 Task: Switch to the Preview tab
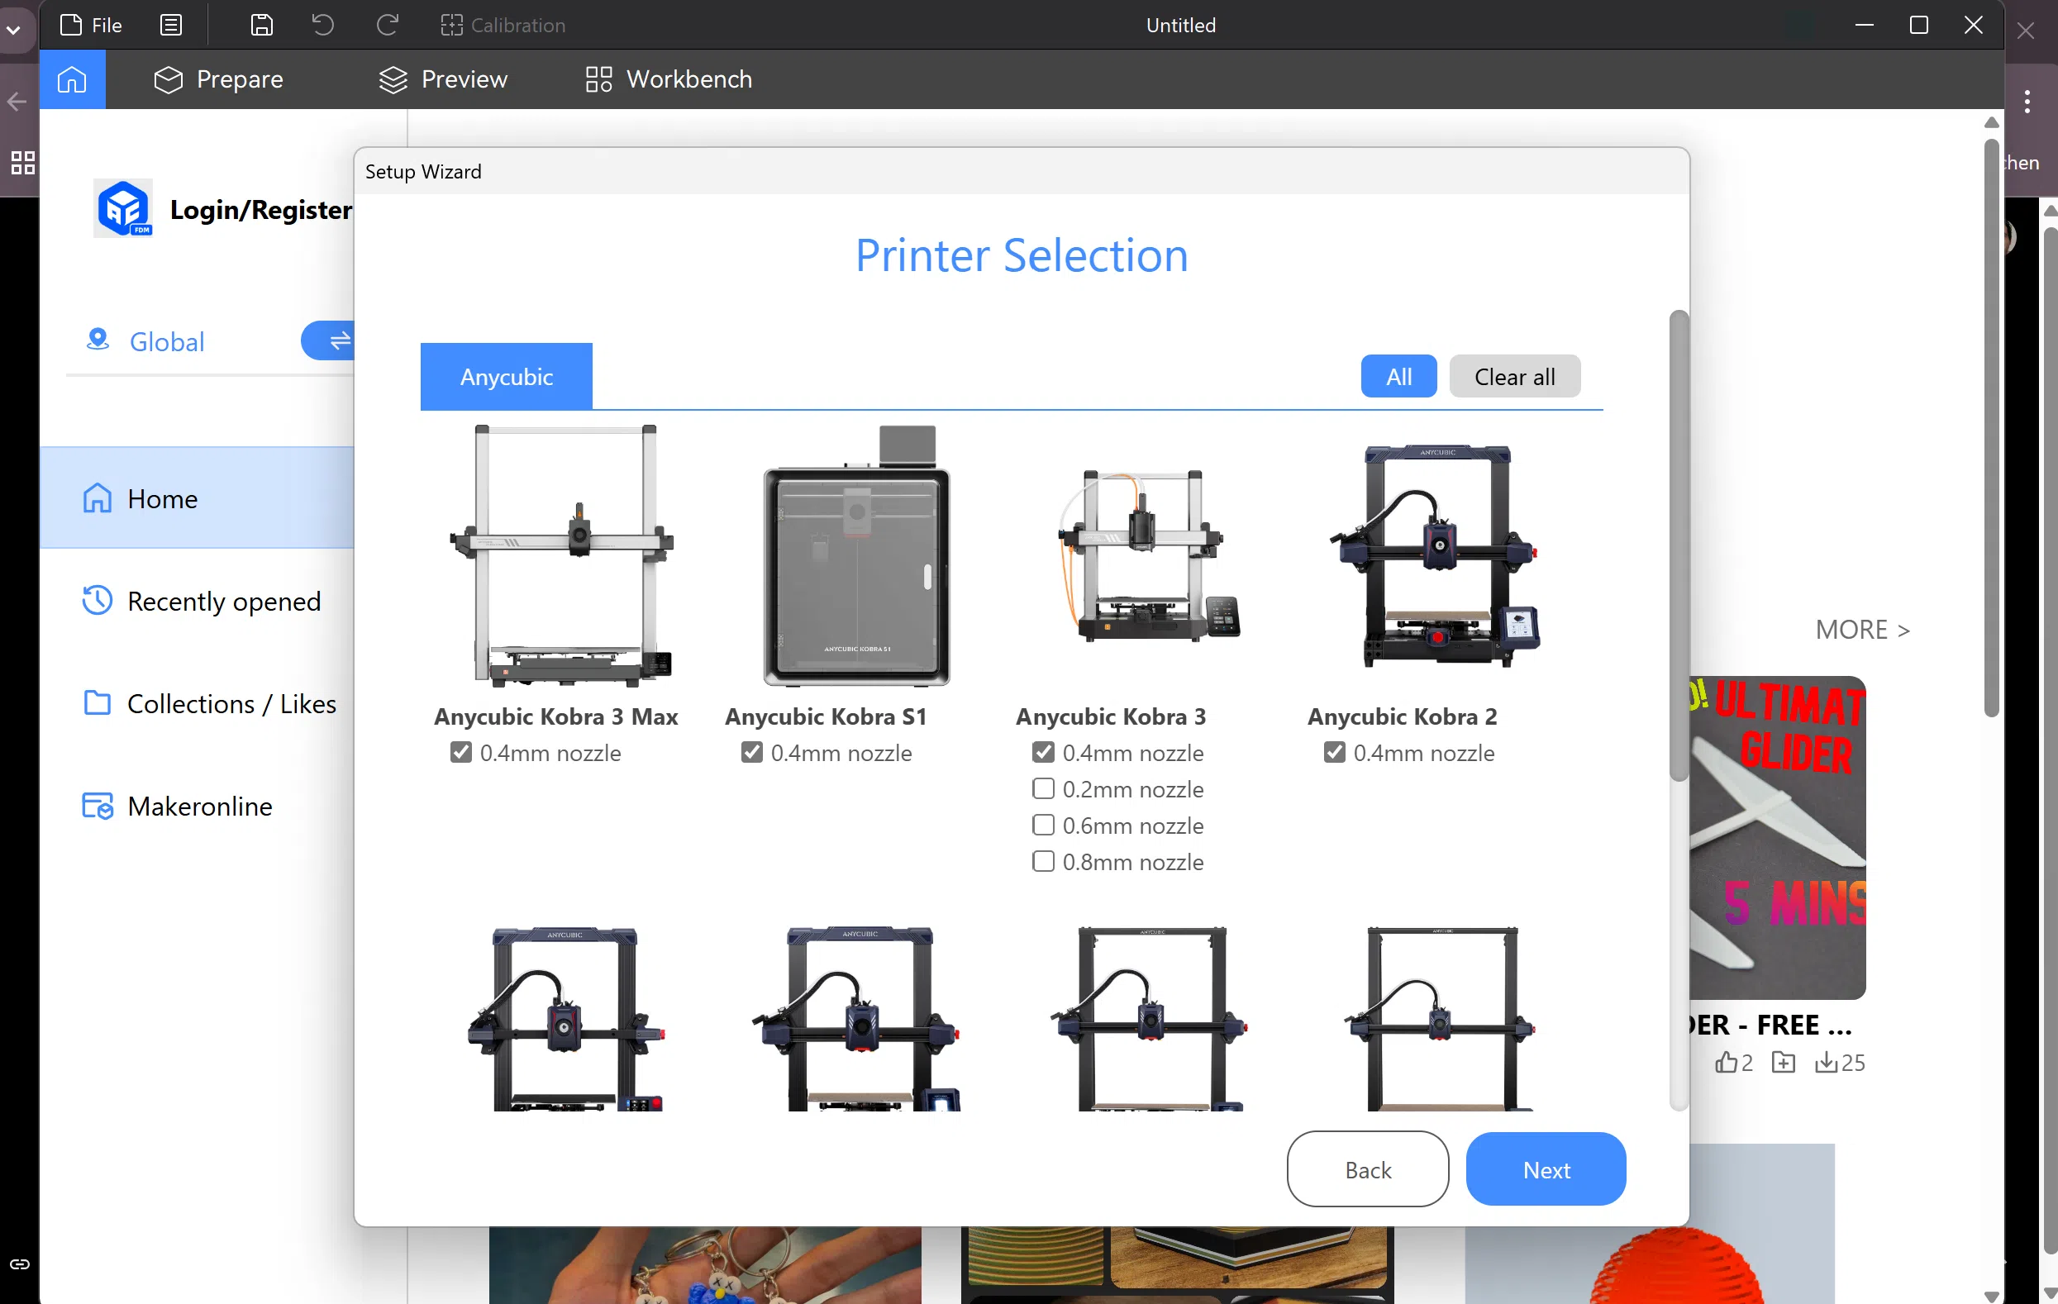[x=443, y=79]
